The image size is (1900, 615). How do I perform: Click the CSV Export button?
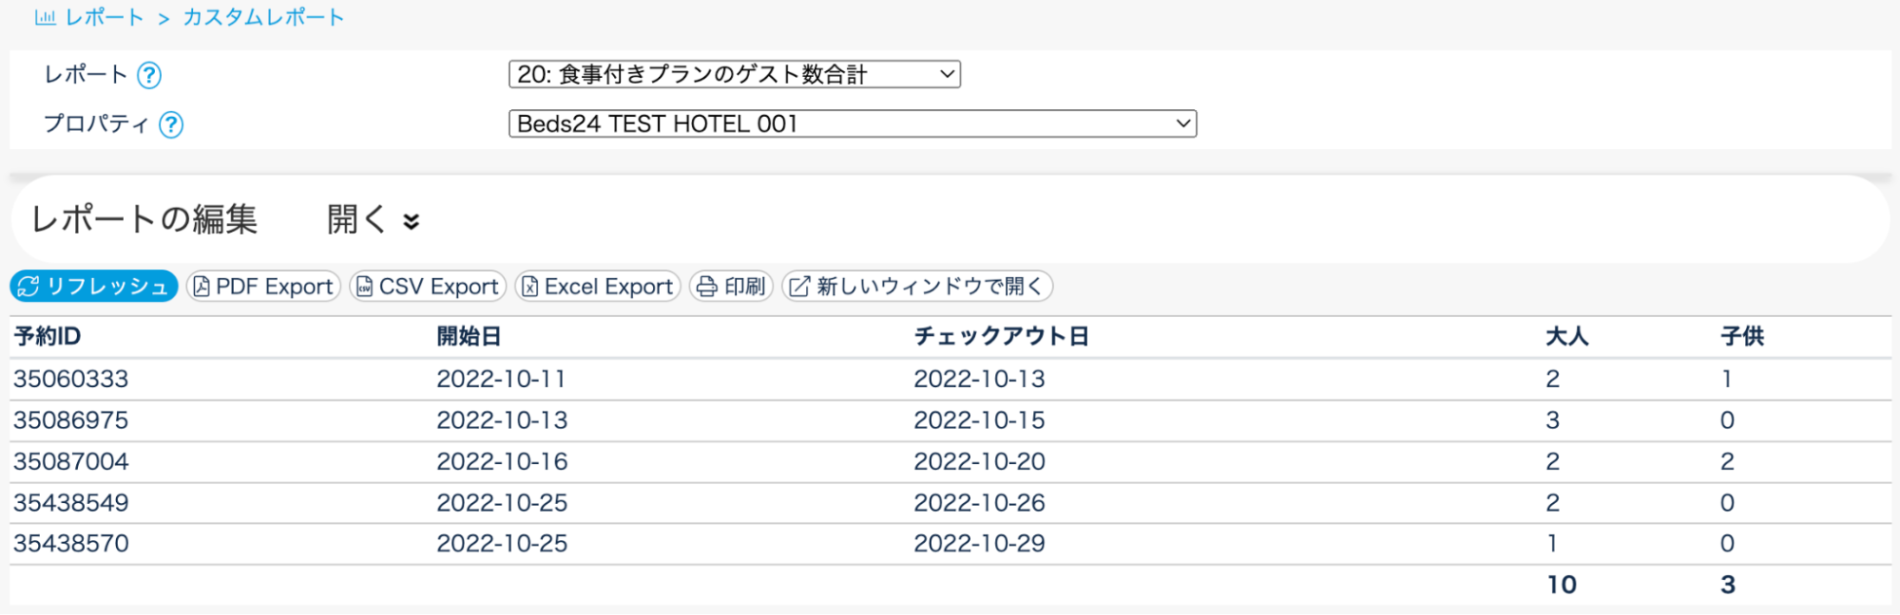coord(428,287)
